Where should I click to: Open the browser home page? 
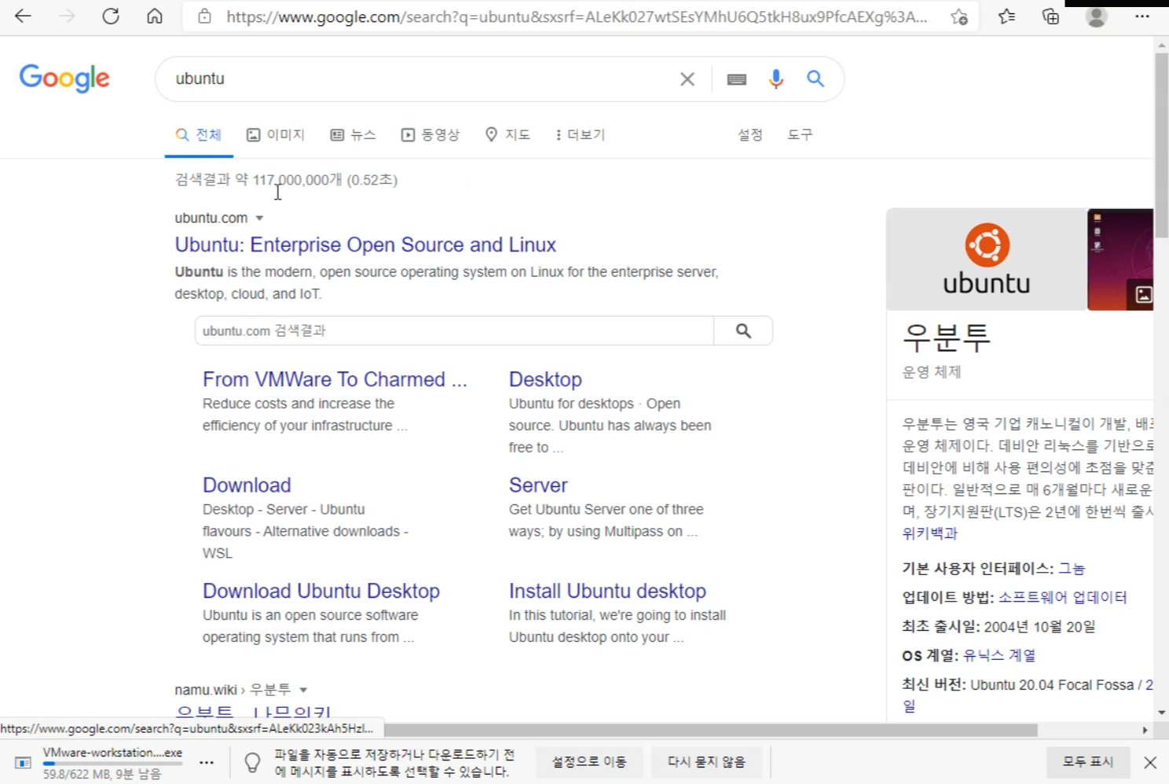point(155,16)
